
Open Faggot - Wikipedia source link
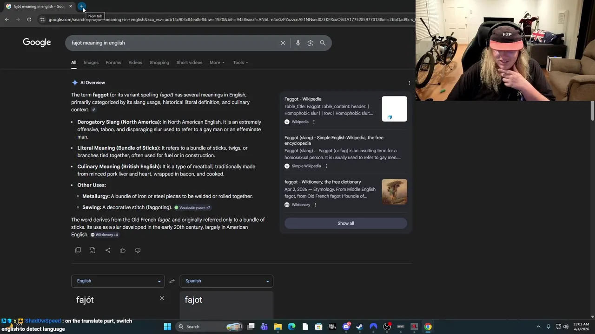click(303, 99)
